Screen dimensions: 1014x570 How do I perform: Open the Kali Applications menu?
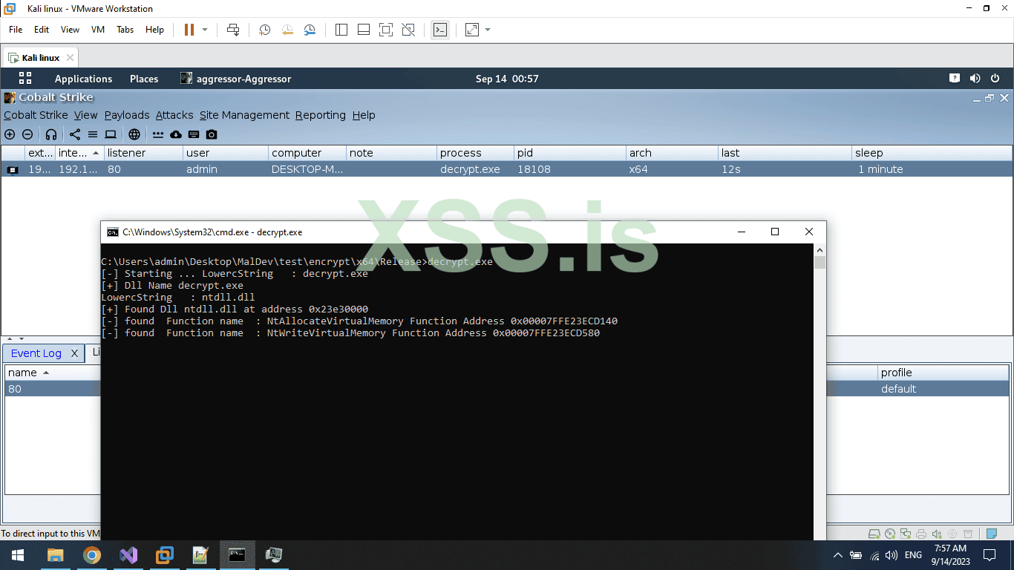point(83,79)
